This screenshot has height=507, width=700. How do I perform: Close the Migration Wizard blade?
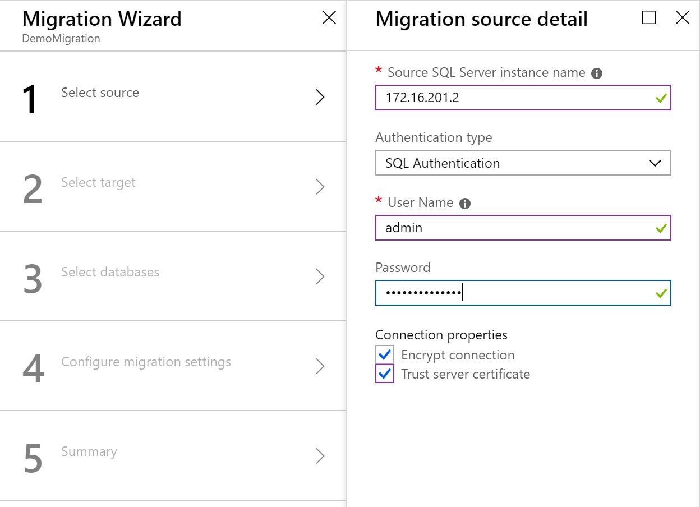coord(329,18)
